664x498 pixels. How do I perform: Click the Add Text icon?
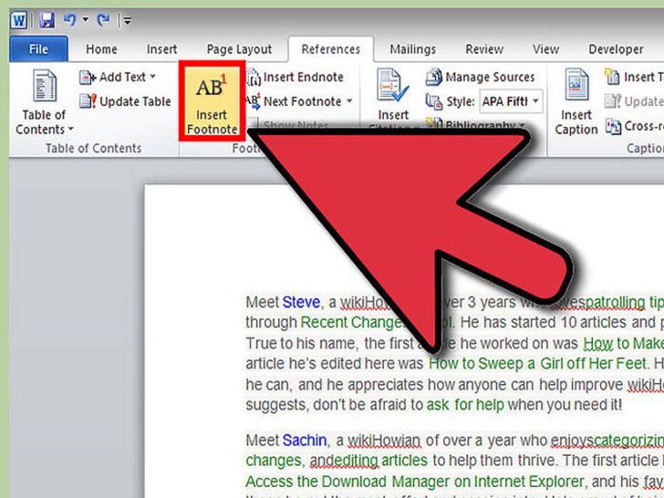tap(88, 78)
